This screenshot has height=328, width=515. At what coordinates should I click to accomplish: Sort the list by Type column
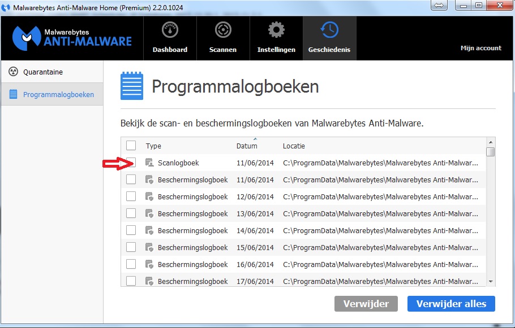tap(153, 146)
